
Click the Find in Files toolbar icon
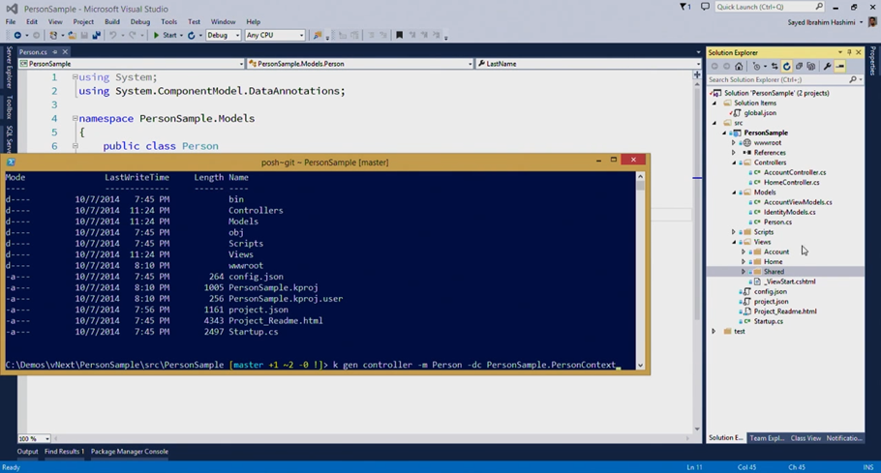pyautogui.click(x=318, y=36)
